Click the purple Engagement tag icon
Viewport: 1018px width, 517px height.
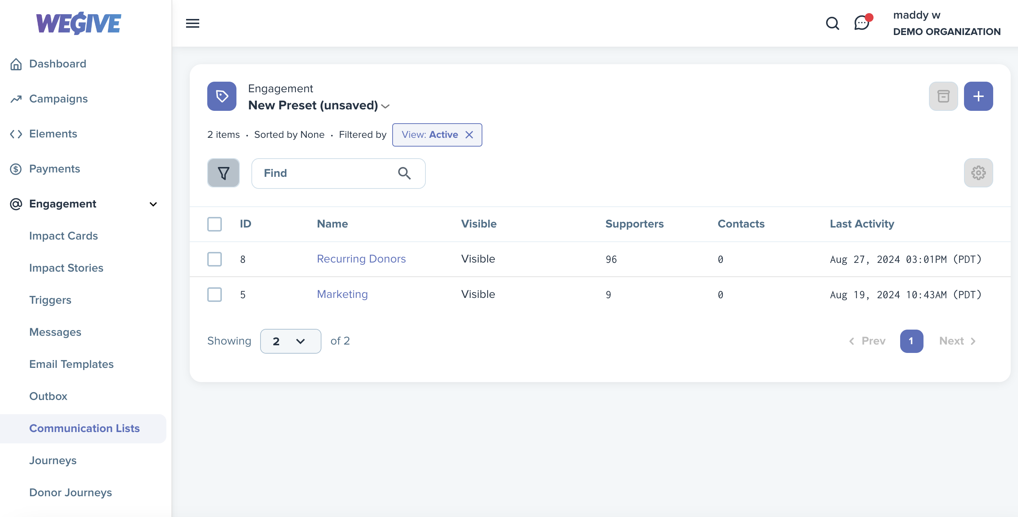coord(222,96)
